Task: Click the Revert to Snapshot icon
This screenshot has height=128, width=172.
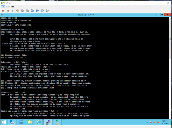Action: 27,11
